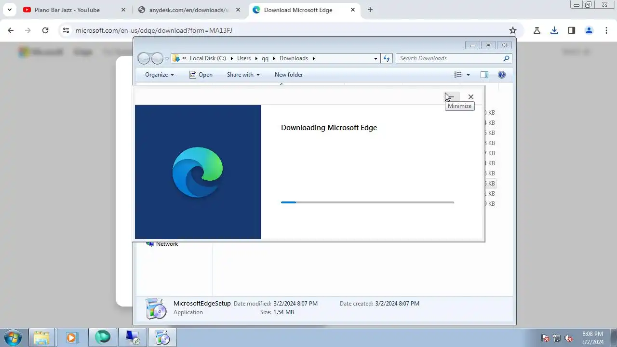Image resolution: width=617 pixels, height=347 pixels.
Task: Close the Piano Bar Jazz tab
Action: click(123, 10)
